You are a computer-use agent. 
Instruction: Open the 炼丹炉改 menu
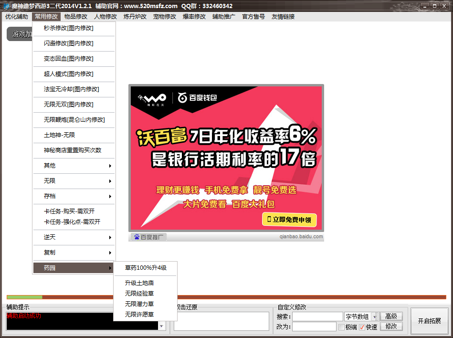pos(135,16)
